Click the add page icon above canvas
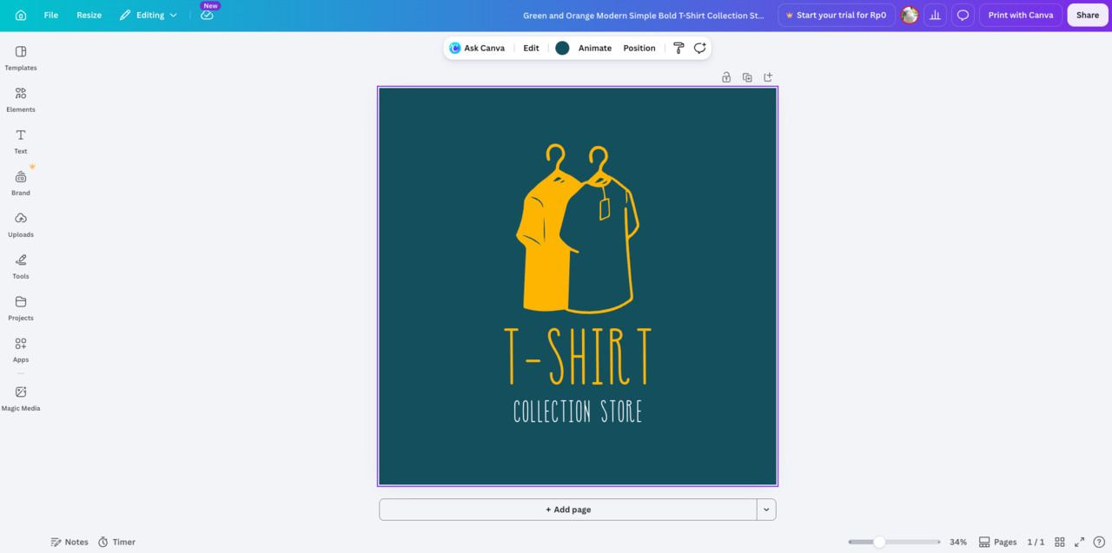 (768, 77)
